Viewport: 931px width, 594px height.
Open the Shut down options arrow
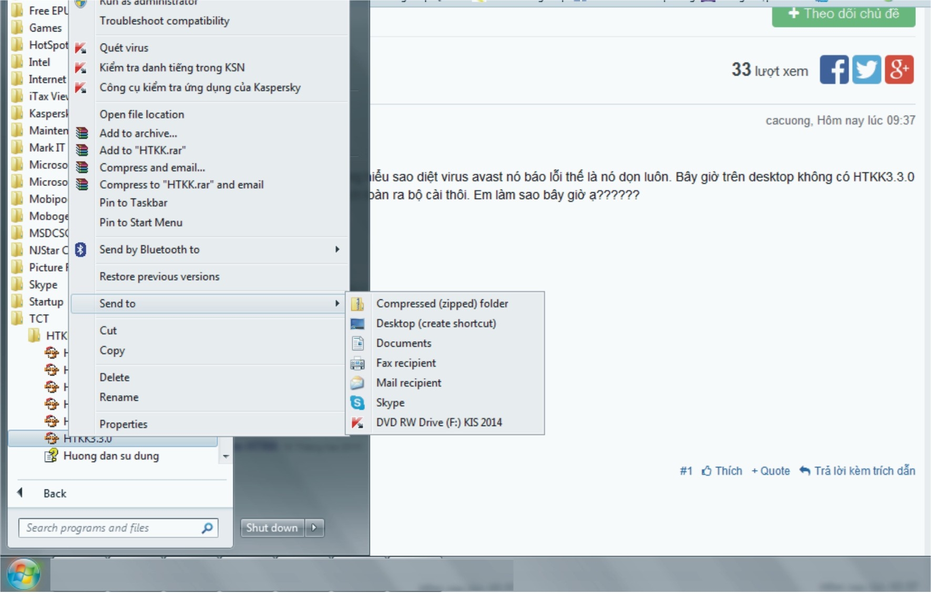click(314, 528)
